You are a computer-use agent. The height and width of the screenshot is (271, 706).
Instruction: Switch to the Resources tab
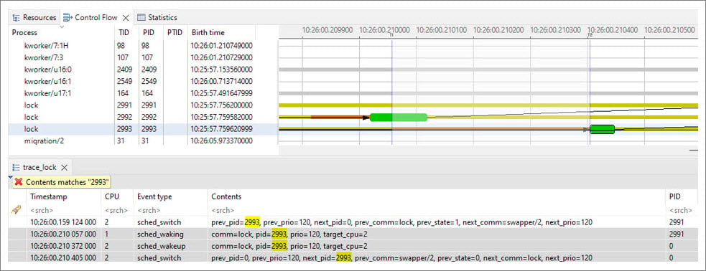[34, 17]
